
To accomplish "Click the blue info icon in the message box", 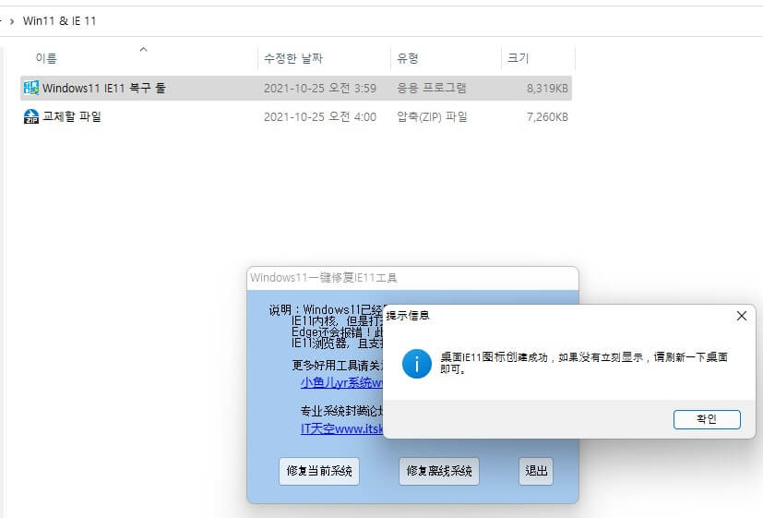I will click(416, 363).
